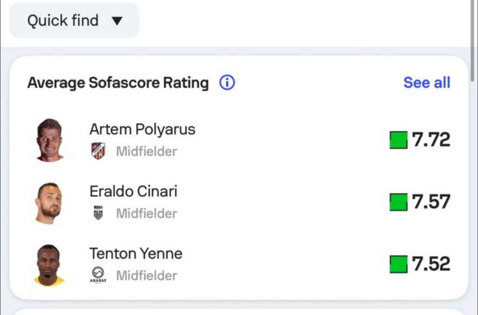Click the green 7.72 rating badge
The image size is (478, 315).
pos(420,140)
